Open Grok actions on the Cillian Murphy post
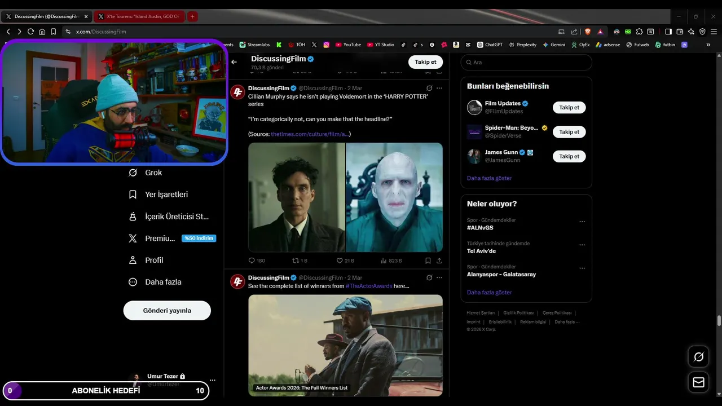This screenshot has height=406, width=722. click(x=429, y=89)
